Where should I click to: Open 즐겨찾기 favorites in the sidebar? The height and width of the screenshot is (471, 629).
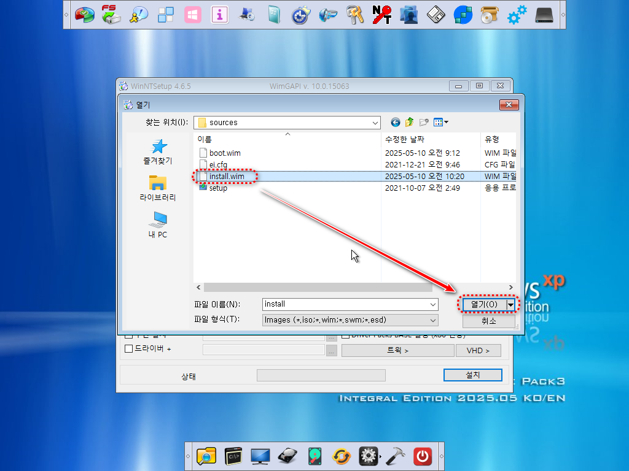(158, 152)
